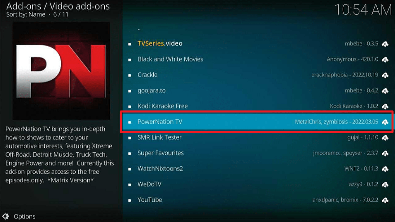Click the PowerNation PN logo thumbnail
This screenshot has height=222, width=395.
pyautogui.click(x=61, y=71)
